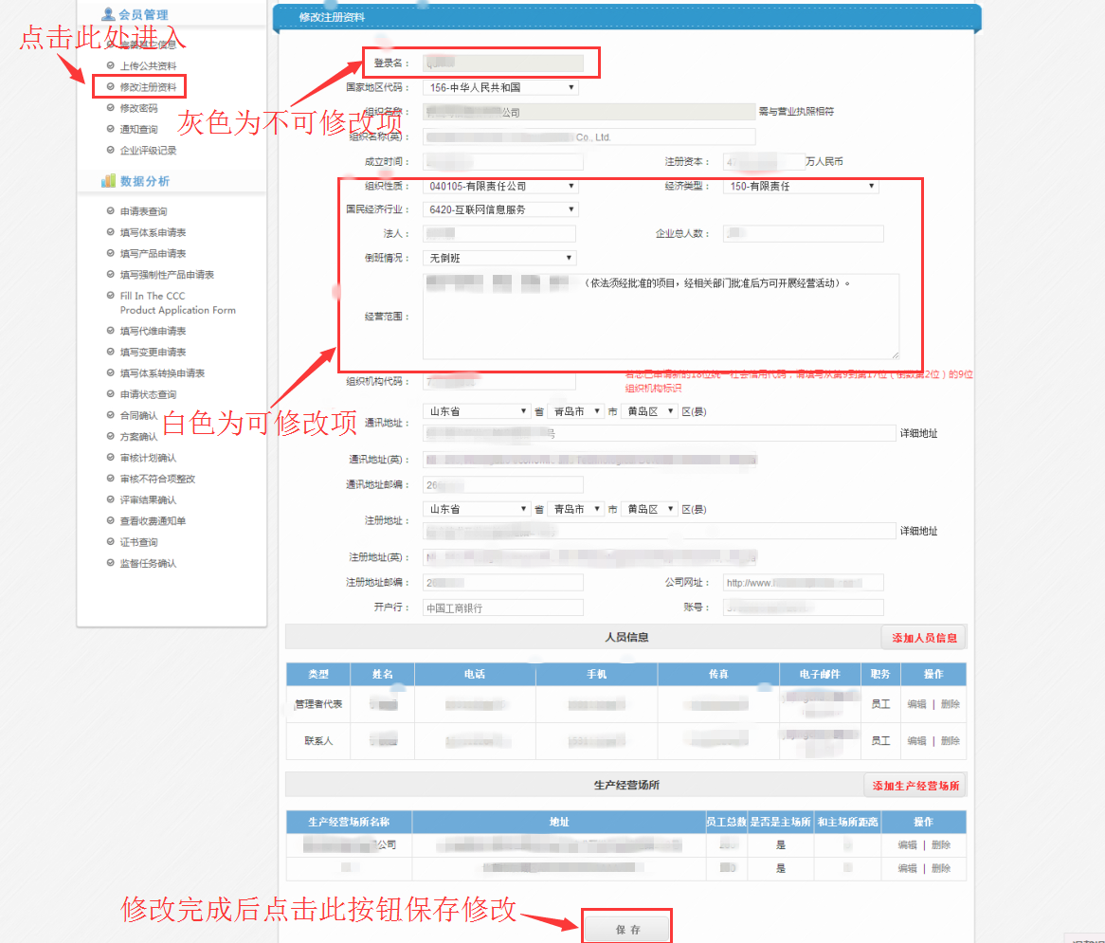The width and height of the screenshot is (1105, 943).
Task: Expand the 国家地区代码 dropdown
Action: (x=500, y=87)
